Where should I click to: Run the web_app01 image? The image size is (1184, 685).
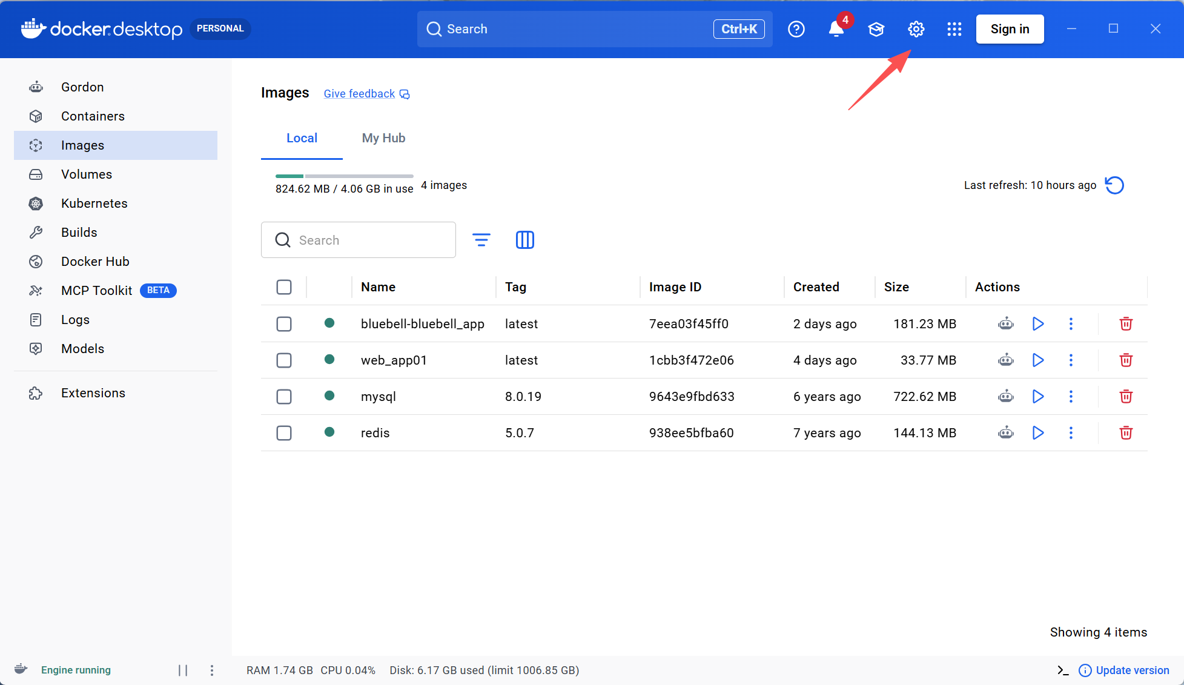click(1038, 360)
